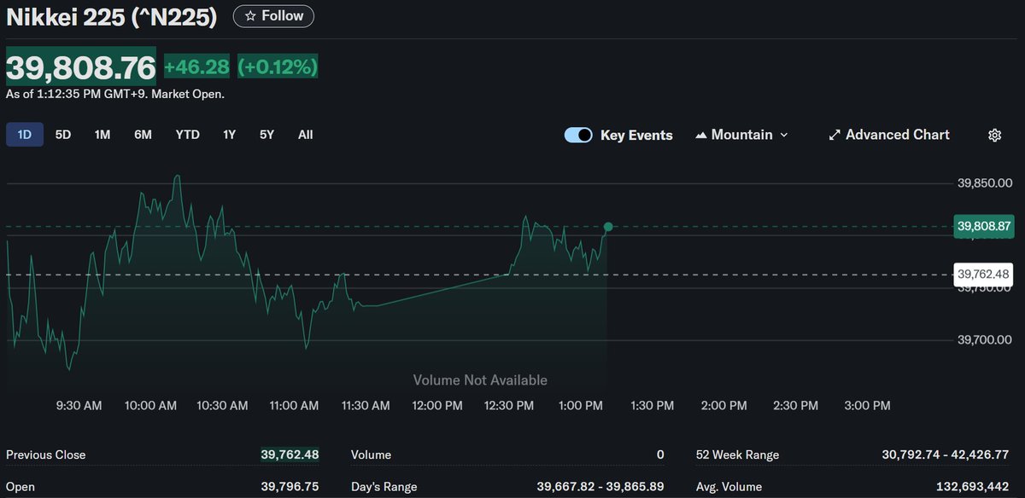The width and height of the screenshot is (1025, 498).
Task: Follow the Nikkei 225 index
Action: [x=273, y=16]
